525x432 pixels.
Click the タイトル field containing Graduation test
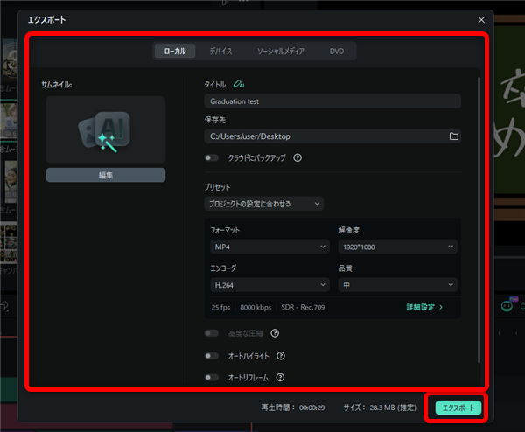click(332, 101)
